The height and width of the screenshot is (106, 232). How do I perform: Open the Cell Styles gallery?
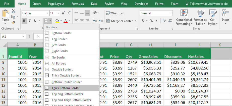pos(213,17)
